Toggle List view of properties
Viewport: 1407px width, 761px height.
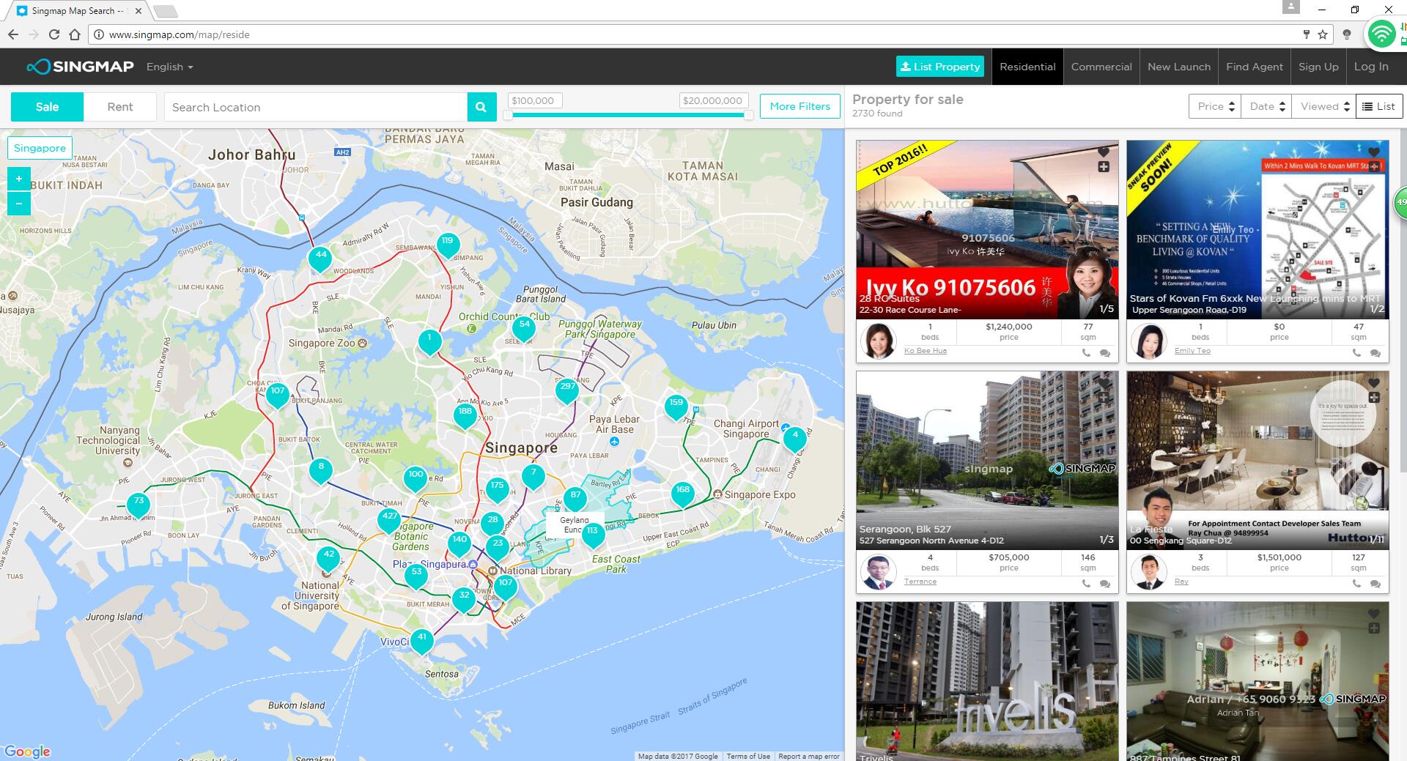[1379, 106]
